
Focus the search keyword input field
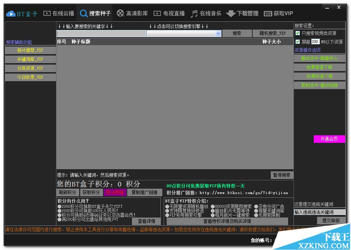102,34
